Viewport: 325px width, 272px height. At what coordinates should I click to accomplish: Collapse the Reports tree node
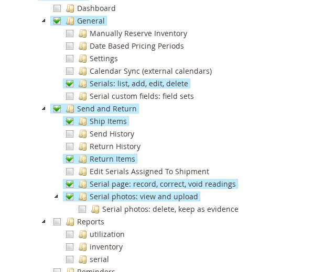pyautogui.click(x=44, y=221)
